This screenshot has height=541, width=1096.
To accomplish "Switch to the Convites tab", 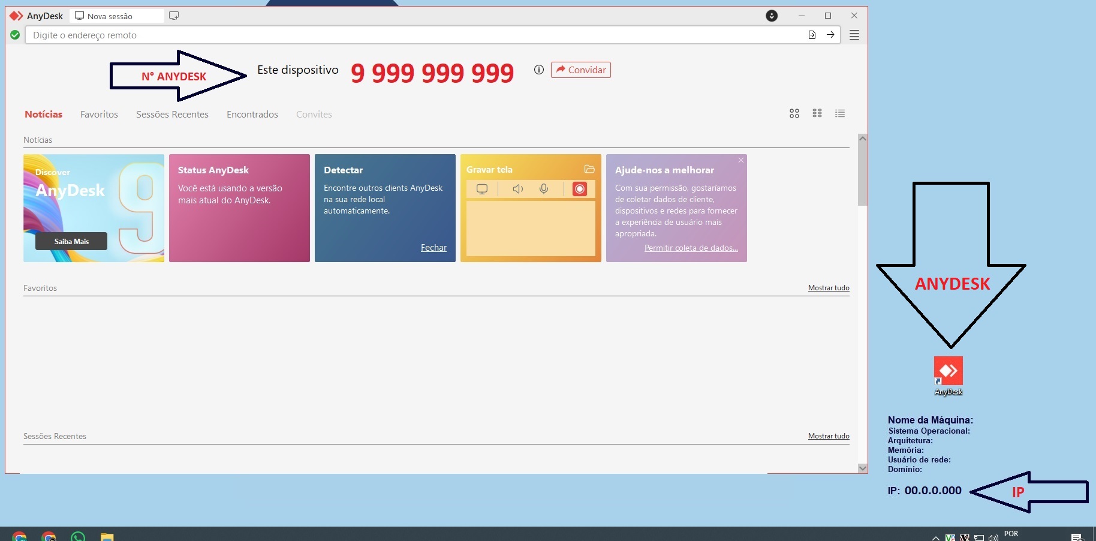I will 314,114.
